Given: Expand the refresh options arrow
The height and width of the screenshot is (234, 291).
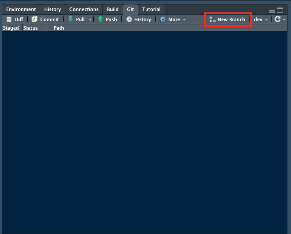Looking at the screenshot, I should click(x=284, y=19).
